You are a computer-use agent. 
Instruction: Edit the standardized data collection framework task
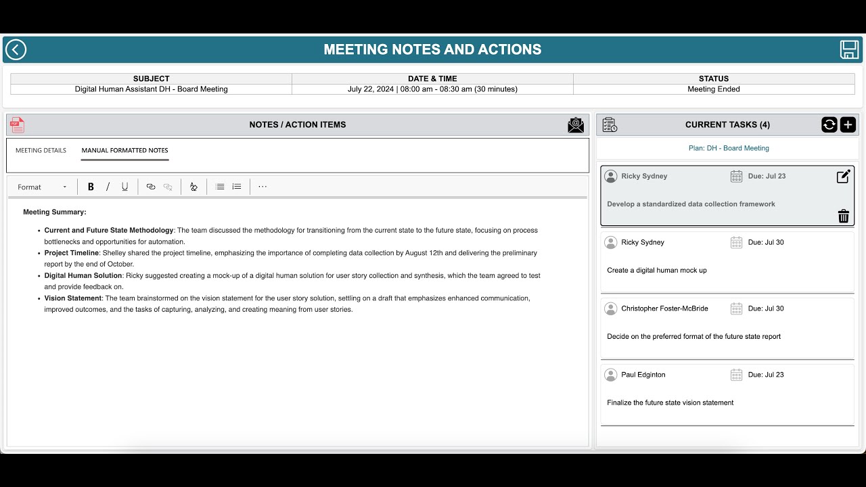pos(844,177)
